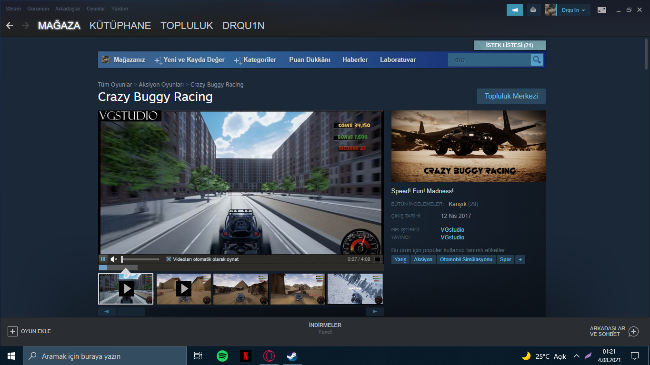The image size is (650, 365).
Task: Seek on the video progress bar
Action: pyautogui.click(x=241, y=267)
